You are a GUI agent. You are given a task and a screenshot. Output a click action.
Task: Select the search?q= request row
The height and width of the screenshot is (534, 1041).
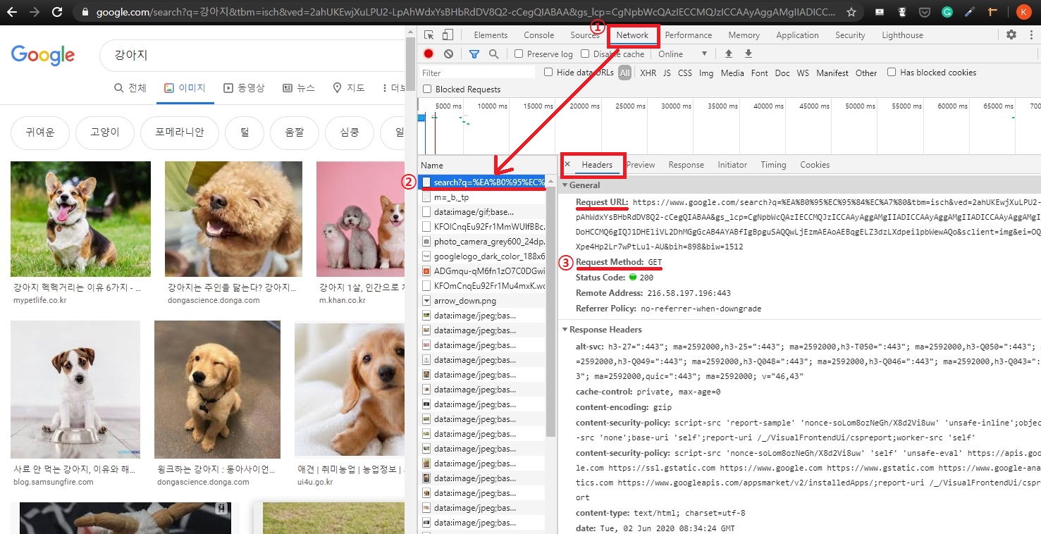pyautogui.click(x=483, y=182)
